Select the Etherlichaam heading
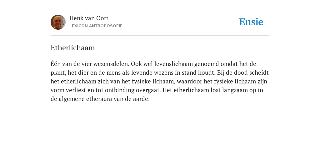Screen dimensions: 320x160 pyautogui.click(x=72, y=48)
